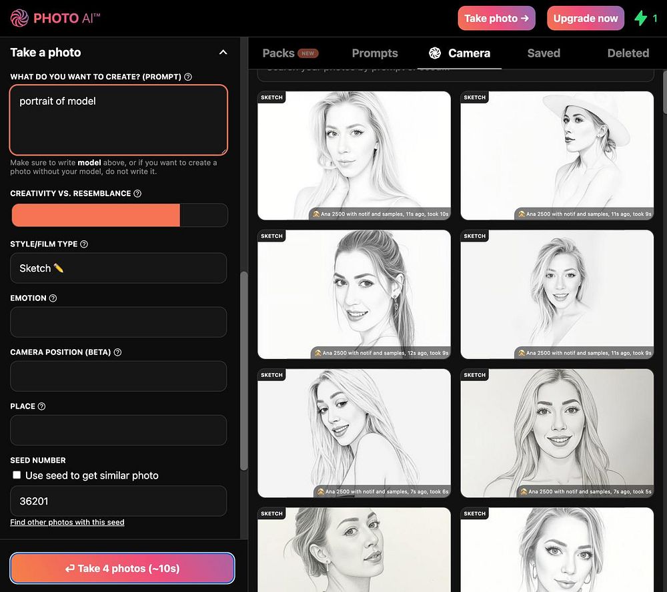The width and height of the screenshot is (667, 592).
Task: Open Find other photos with this seed link
Action: point(67,522)
